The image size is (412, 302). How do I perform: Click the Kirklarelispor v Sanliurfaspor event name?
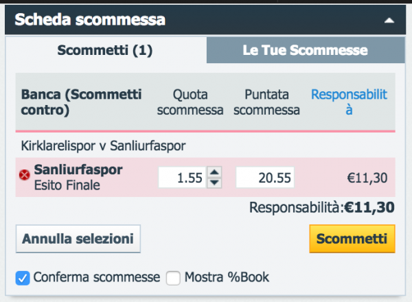[x=103, y=146]
